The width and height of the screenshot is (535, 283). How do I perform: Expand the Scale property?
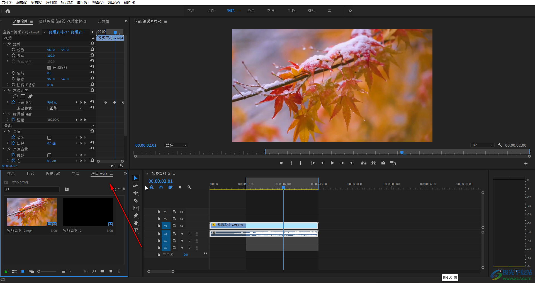click(x=8, y=56)
